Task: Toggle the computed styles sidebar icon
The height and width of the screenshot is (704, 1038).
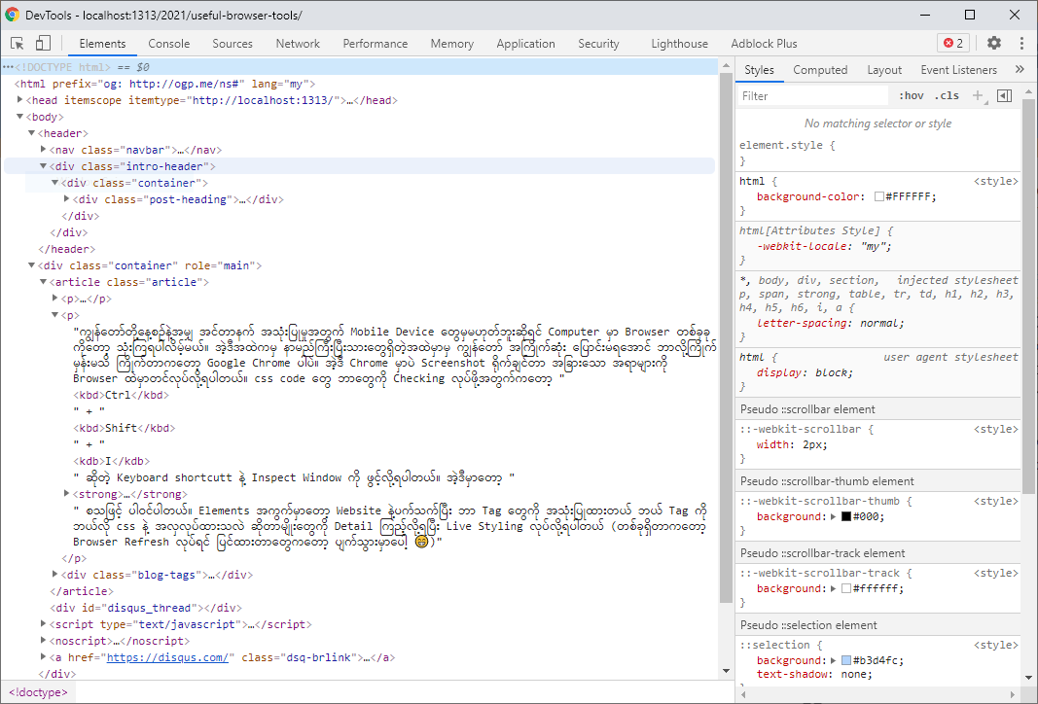Action: click(1004, 96)
